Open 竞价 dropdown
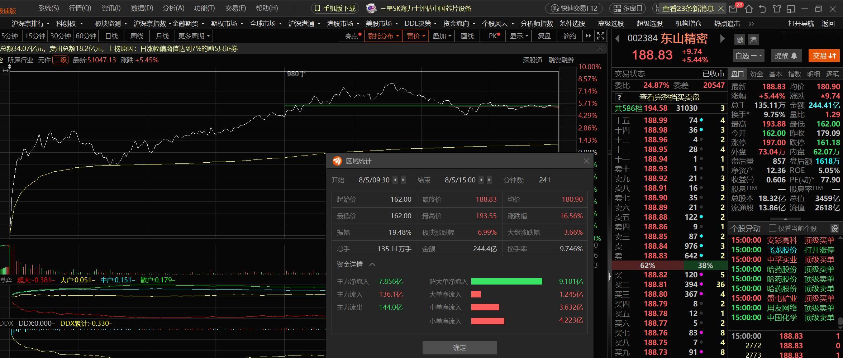The image size is (843, 358). pyautogui.click(x=415, y=36)
